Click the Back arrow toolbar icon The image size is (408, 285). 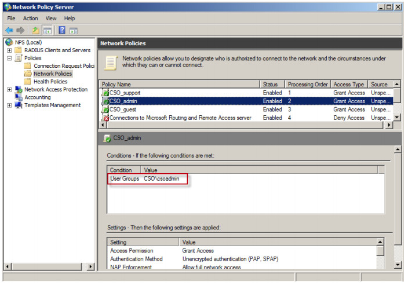click(x=9, y=30)
